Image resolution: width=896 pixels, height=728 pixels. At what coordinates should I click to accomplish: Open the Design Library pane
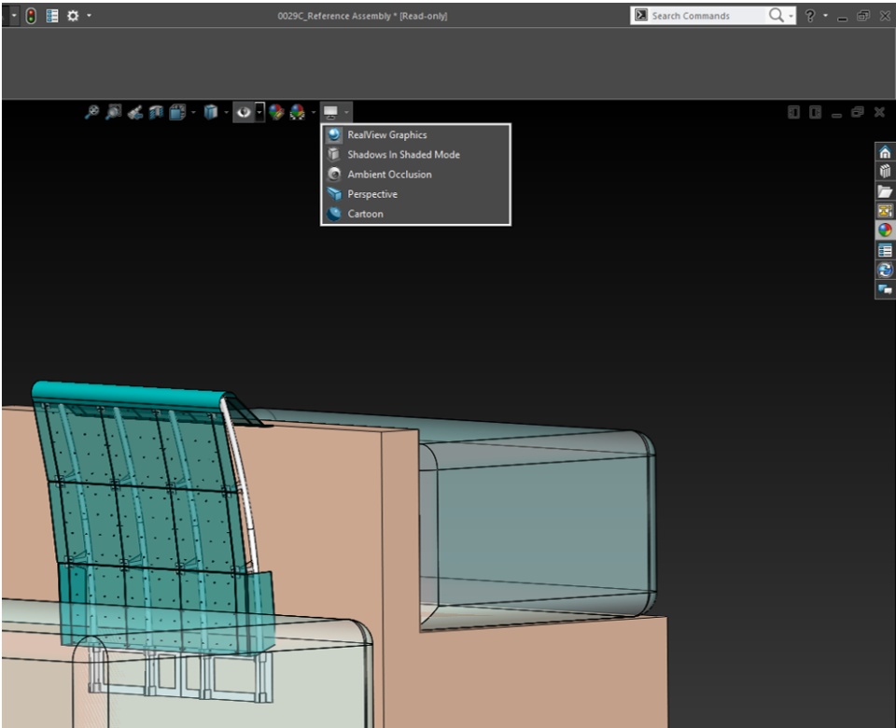pyautogui.click(x=885, y=172)
